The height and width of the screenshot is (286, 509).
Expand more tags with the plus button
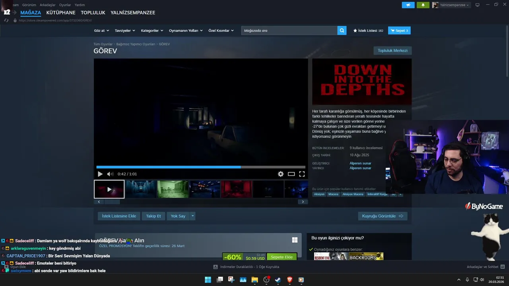pyautogui.click(x=400, y=194)
